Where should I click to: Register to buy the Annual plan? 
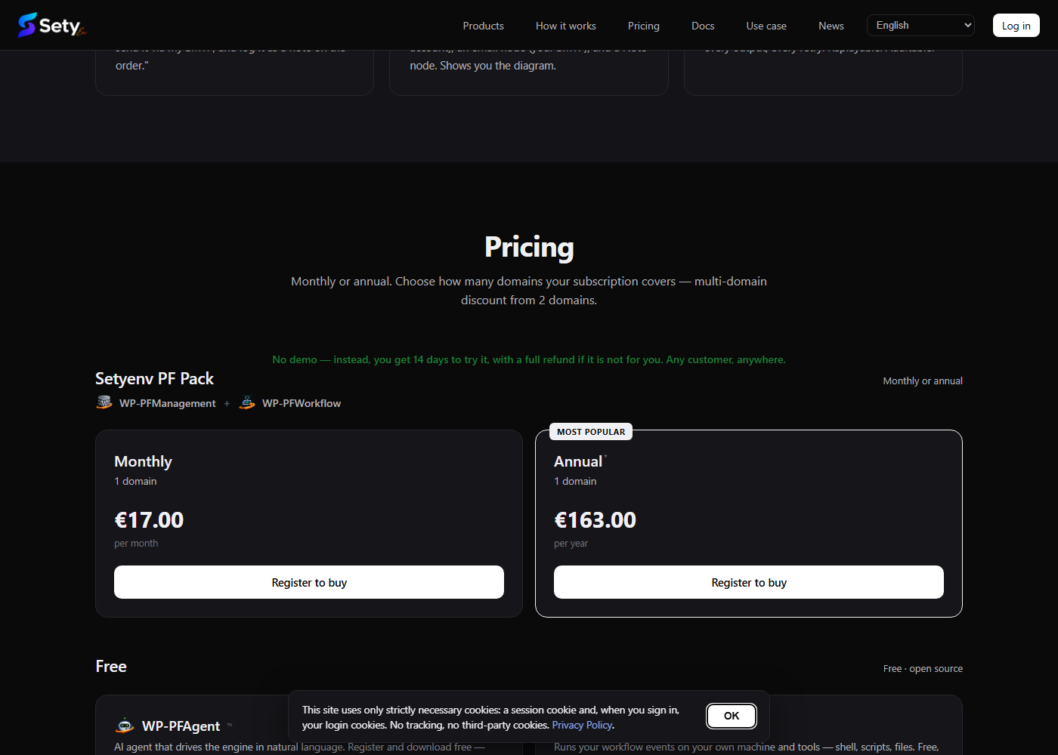[749, 582]
